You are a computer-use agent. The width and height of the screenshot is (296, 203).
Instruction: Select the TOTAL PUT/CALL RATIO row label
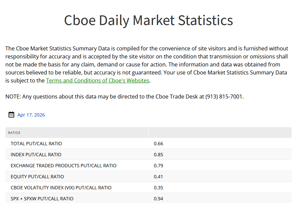[x=36, y=144]
